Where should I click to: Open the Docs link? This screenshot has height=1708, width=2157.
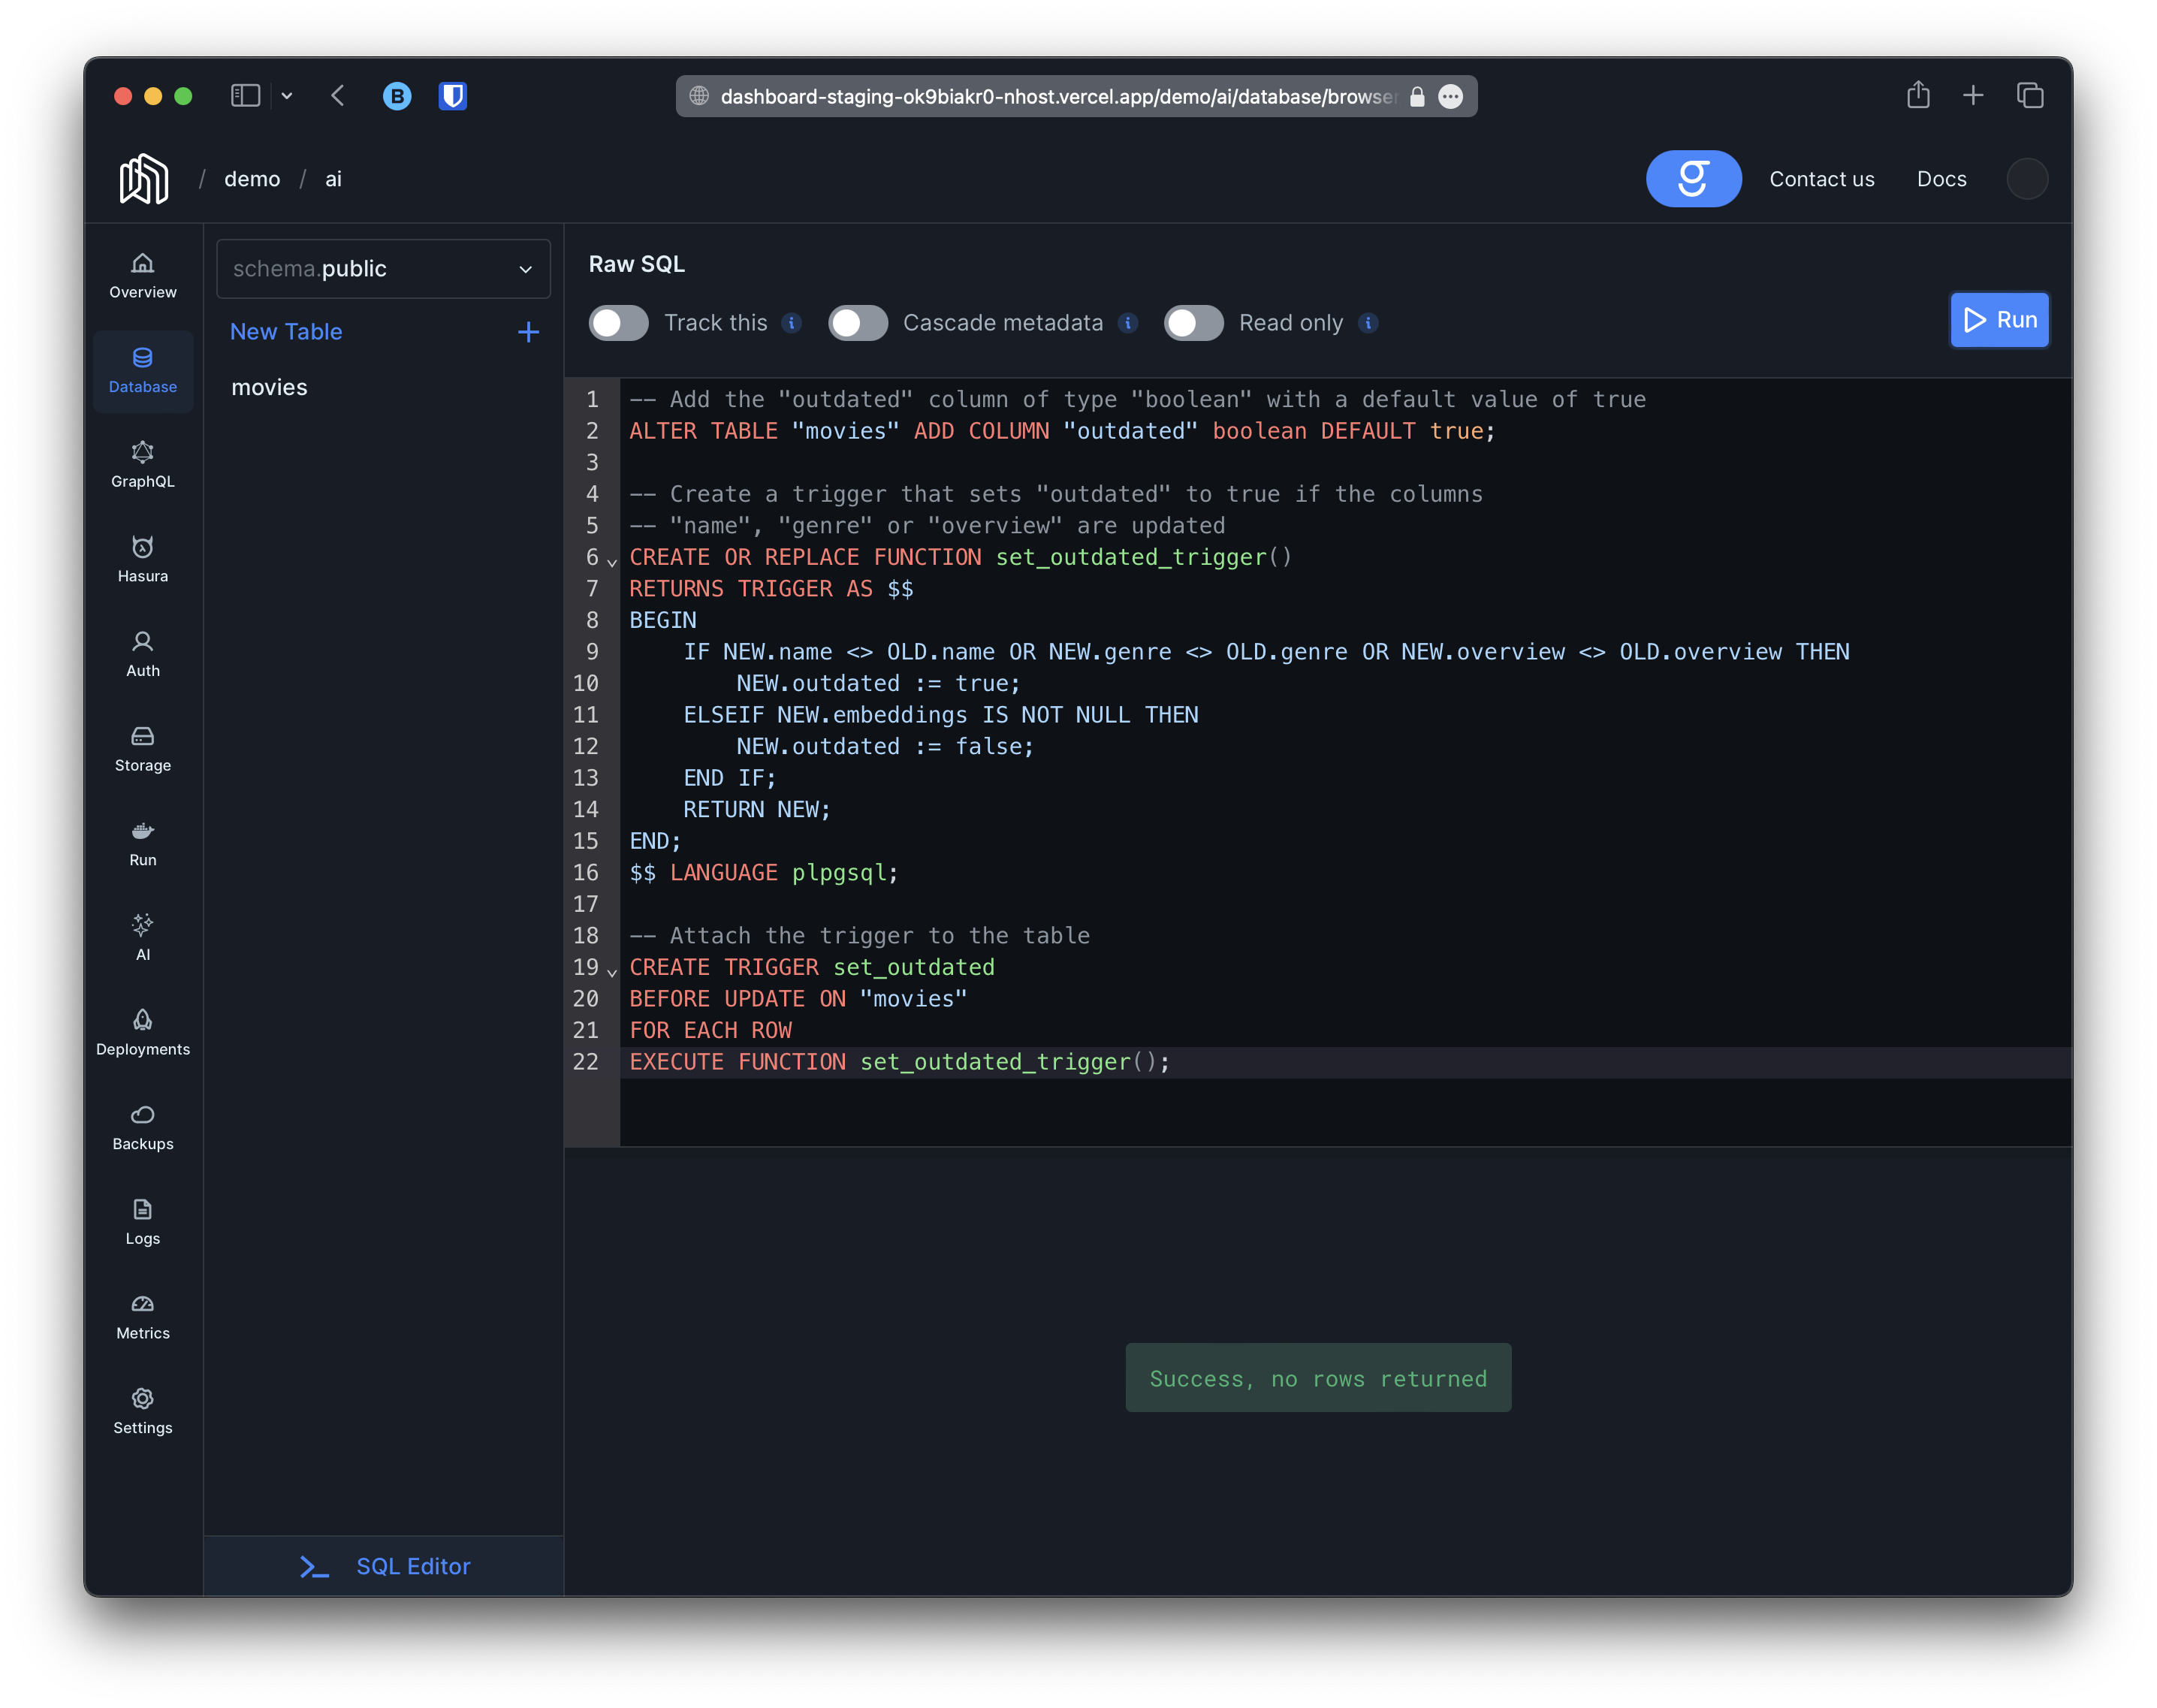pyautogui.click(x=1941, y=179)
